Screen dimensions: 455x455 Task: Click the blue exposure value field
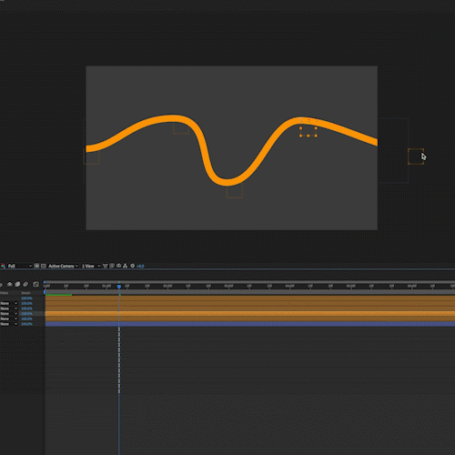click(140, 267)
